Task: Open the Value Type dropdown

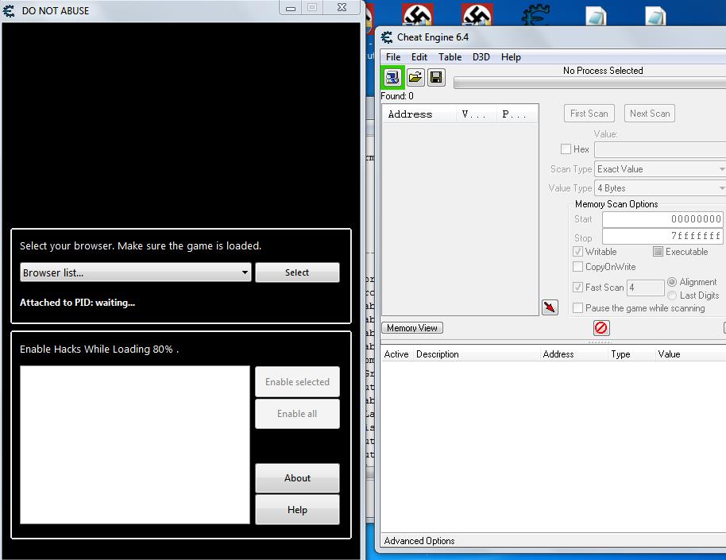Action: click(x=659, y=188)
